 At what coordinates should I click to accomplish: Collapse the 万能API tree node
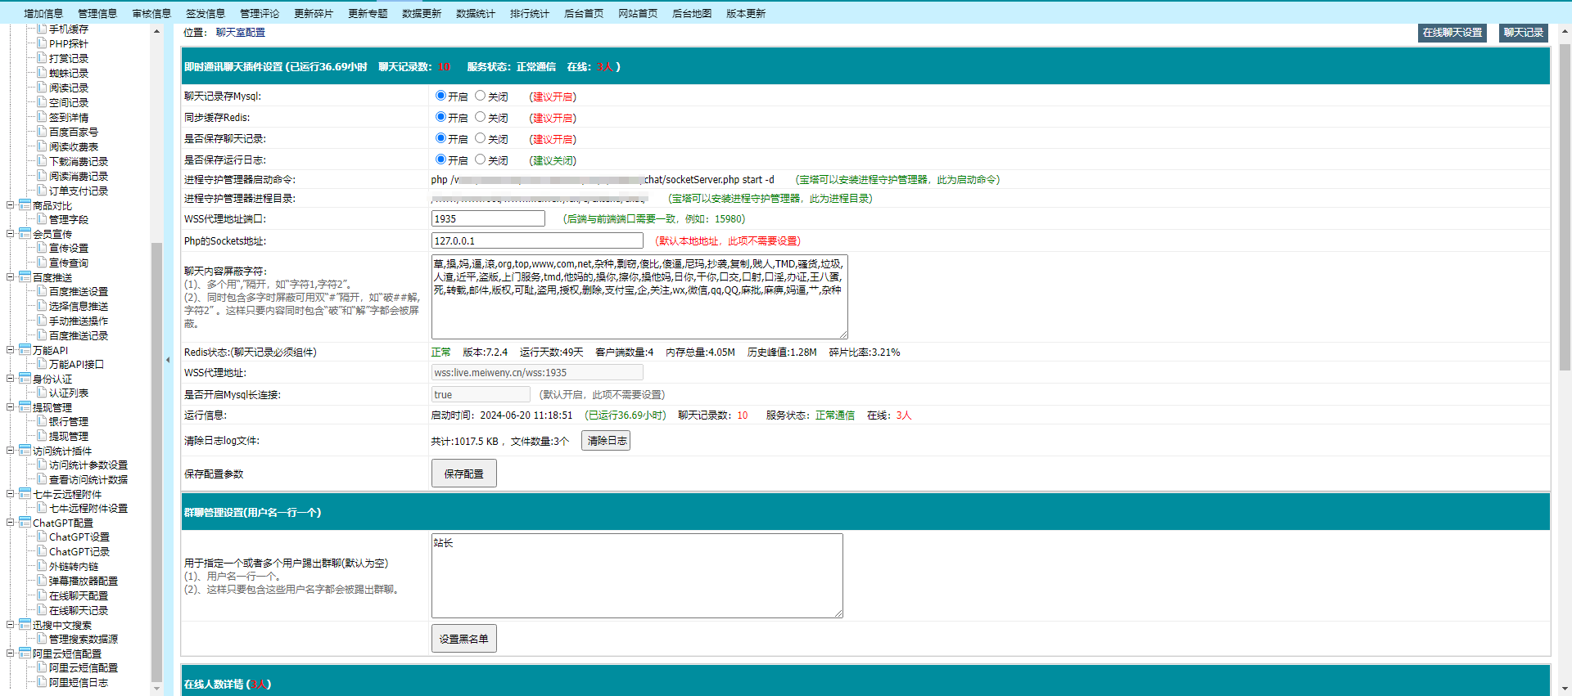11,350
